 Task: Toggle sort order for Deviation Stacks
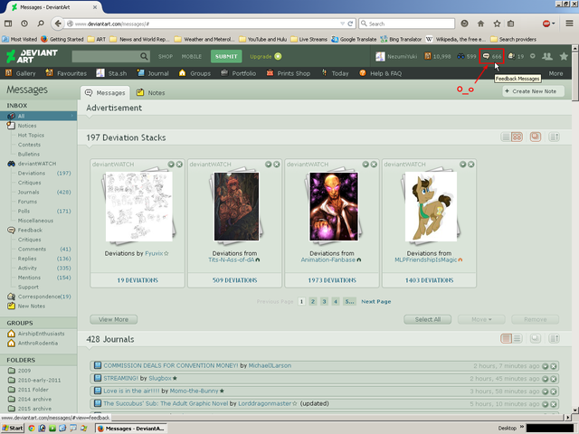pyautogui.click(x=554, y=137)
